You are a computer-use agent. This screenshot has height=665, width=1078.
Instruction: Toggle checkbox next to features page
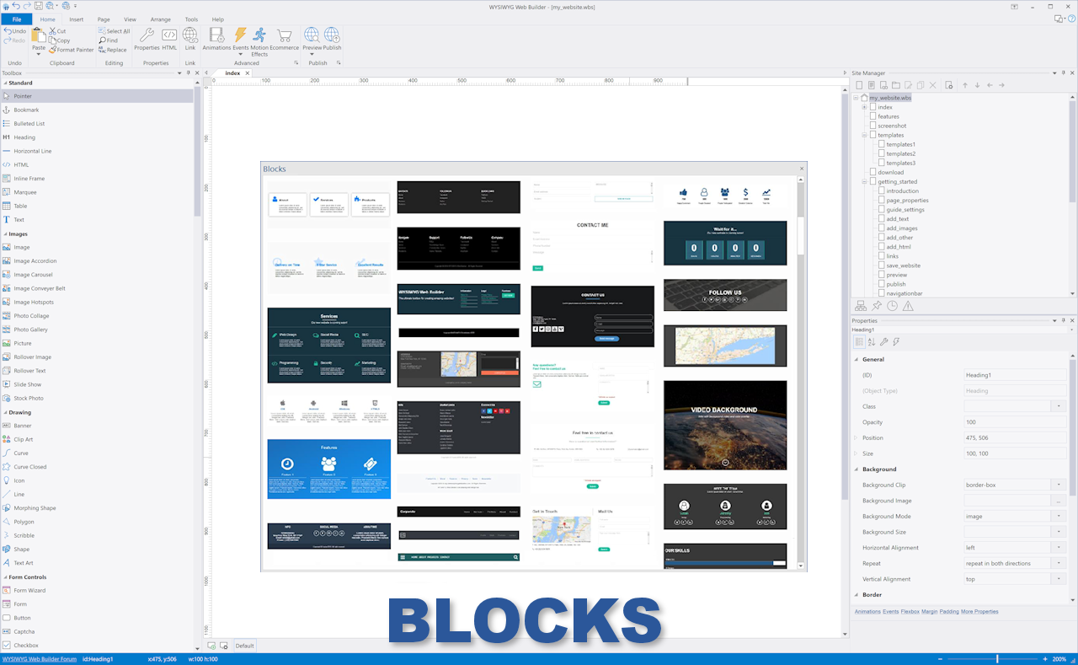(873, 116)
